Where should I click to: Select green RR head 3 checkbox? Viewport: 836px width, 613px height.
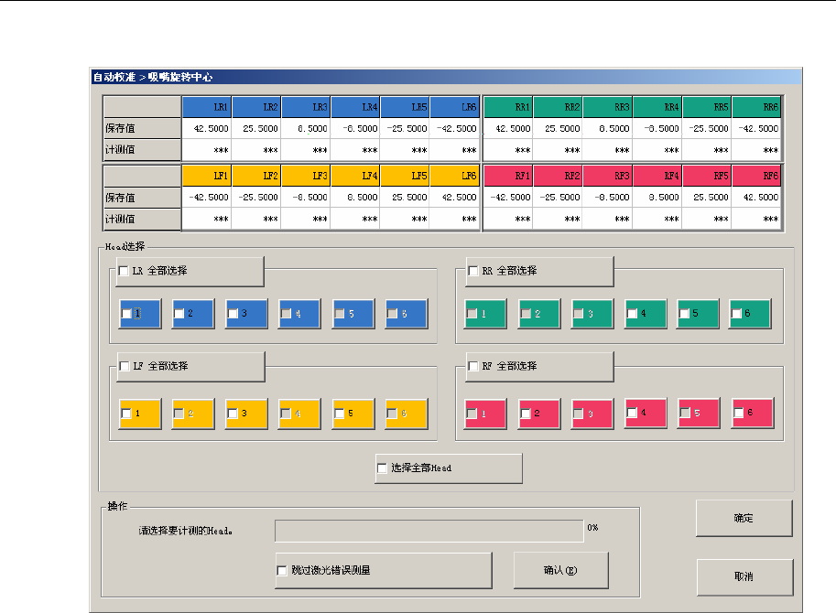[x=579, y=314]
